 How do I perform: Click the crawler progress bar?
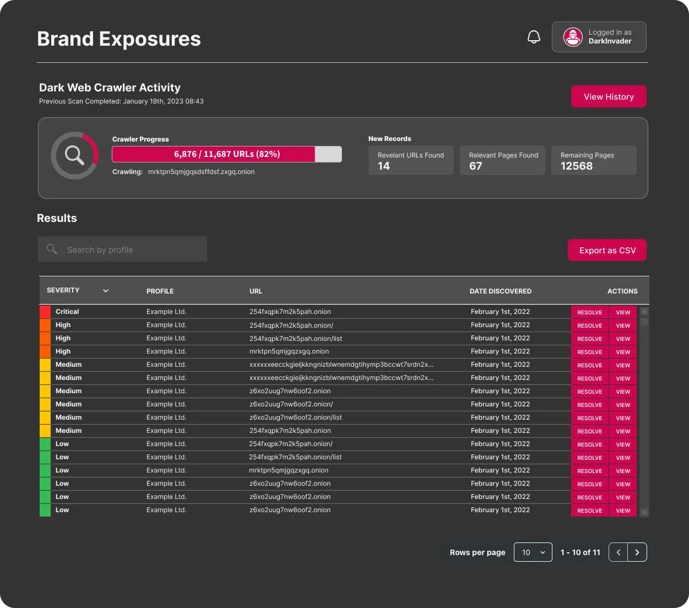(226, 154)
